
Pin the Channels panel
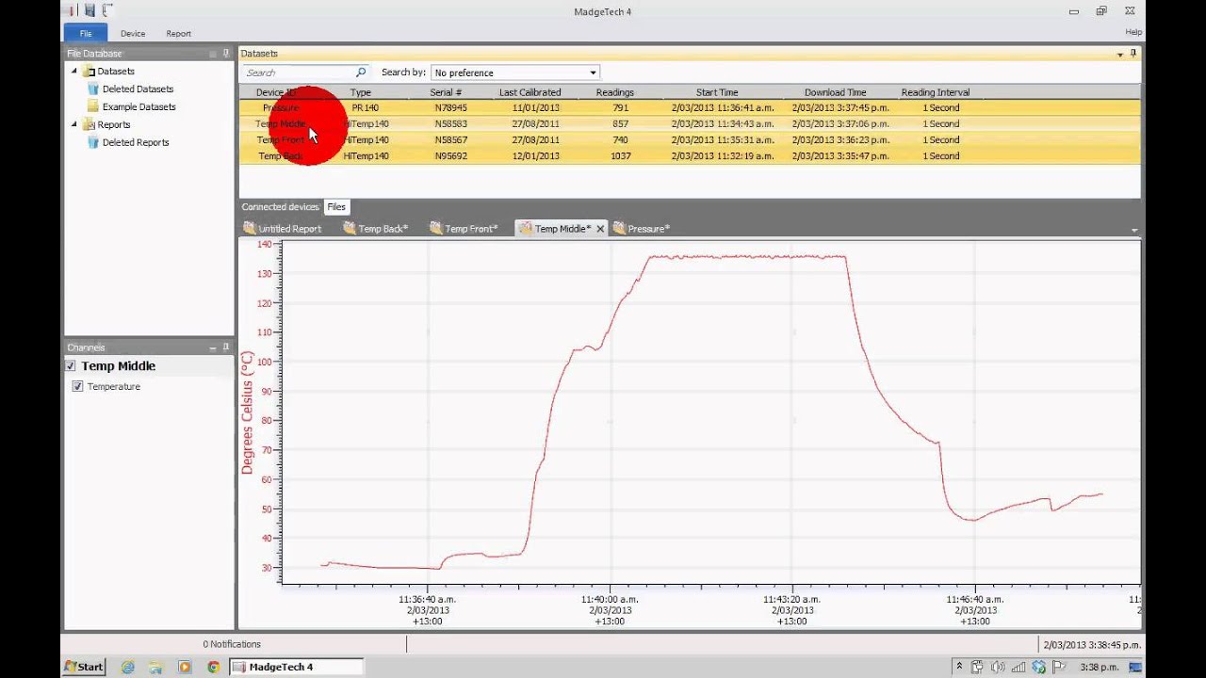click(x=226, y=347)
